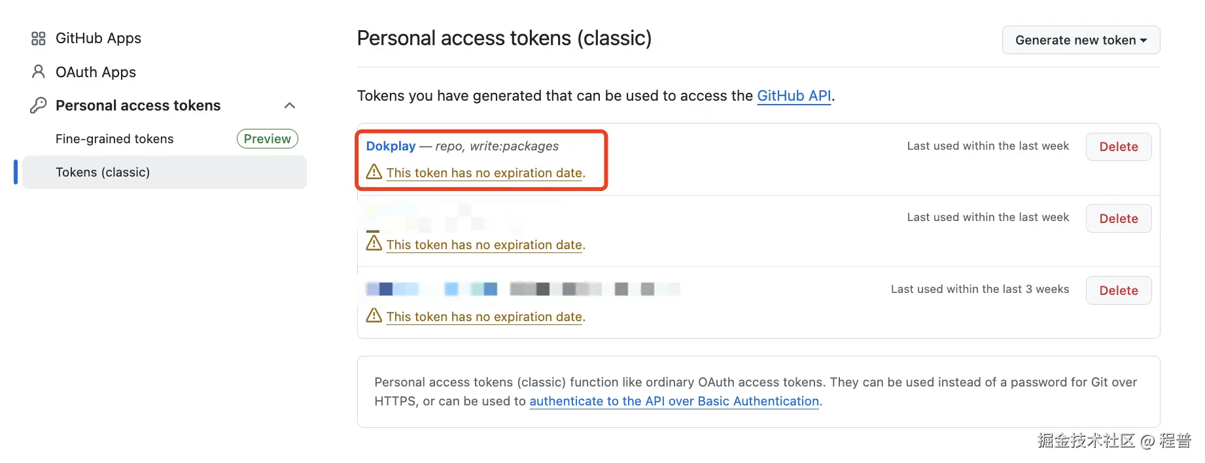The width and height of the screenshot is (1205, 463).
Task: Open the Dokplay token details
Action: click(391, 146)
